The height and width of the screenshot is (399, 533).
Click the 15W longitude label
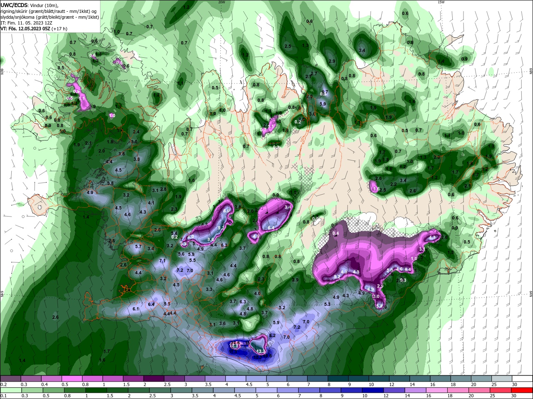pyautogui.click(x=441, y=2)
